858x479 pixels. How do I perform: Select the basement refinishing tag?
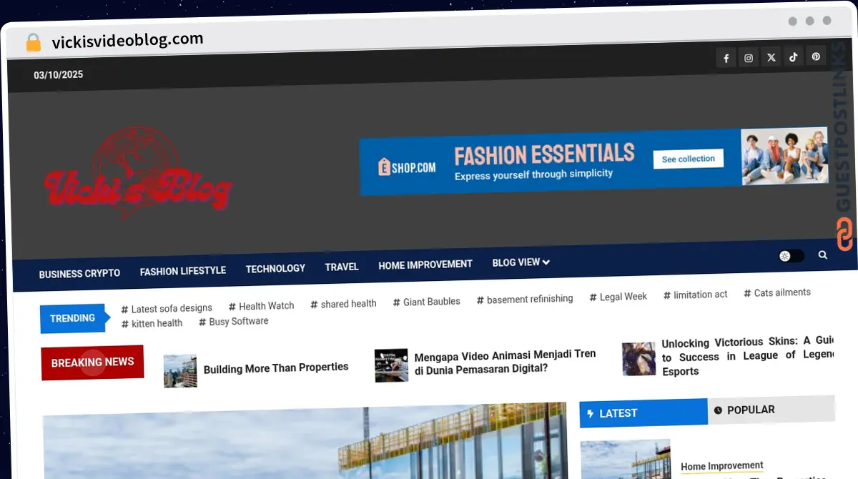[525, 299]
